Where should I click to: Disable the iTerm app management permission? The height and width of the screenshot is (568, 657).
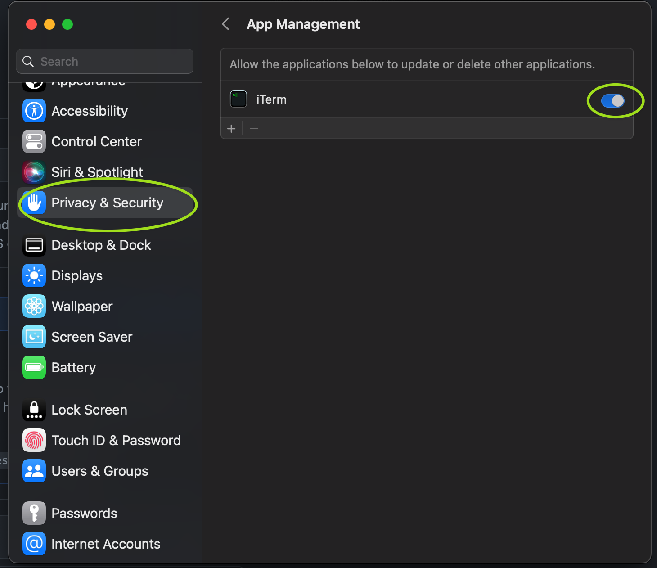tap(613, 101)
